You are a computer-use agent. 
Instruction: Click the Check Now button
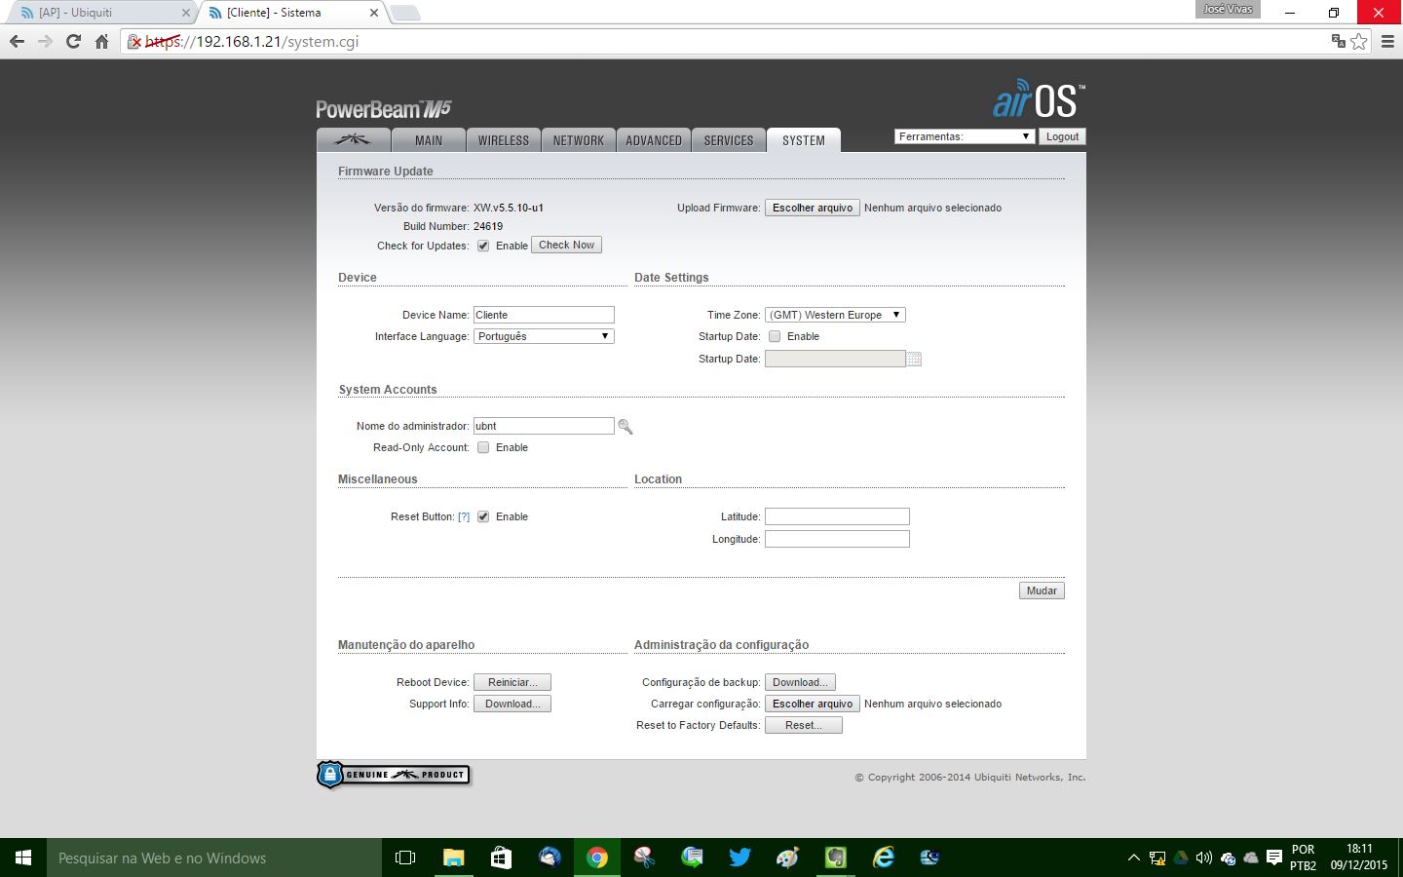[566, 245]
